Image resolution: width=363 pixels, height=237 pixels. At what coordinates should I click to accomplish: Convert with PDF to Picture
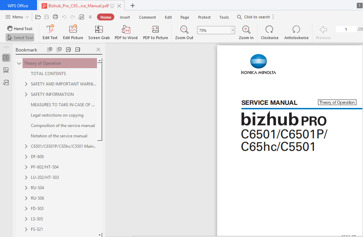[x=155, y=33]
